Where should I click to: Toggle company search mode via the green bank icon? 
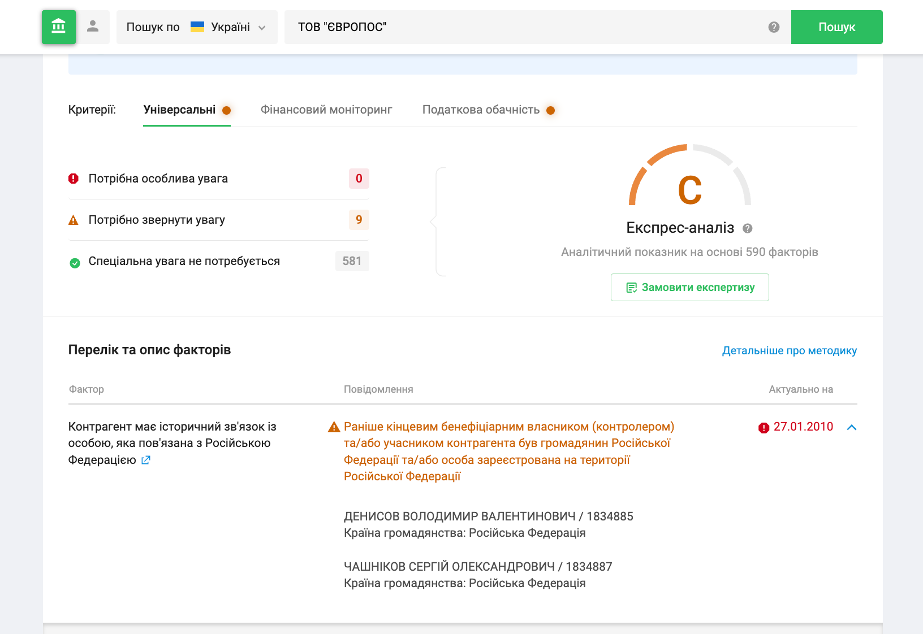[x=59, y=27]
